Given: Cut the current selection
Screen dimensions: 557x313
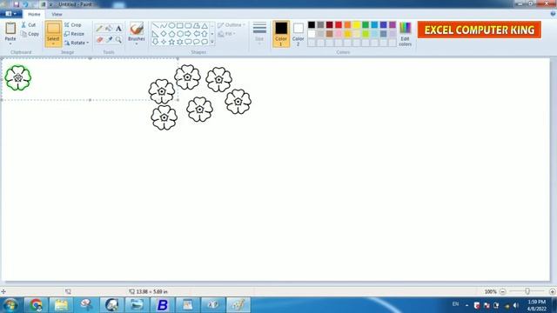Looking at the screenshot, I should (x=29, y=25).
